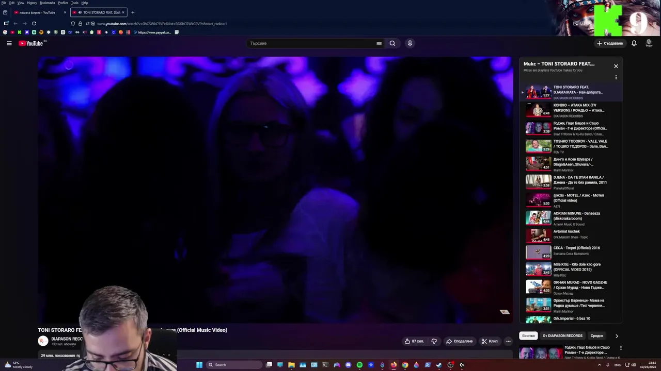Image resolution: width=661 pixels, height=371 pixels.
Task: Open the YouTube hamburger guide menu
Action: (9, 43)
